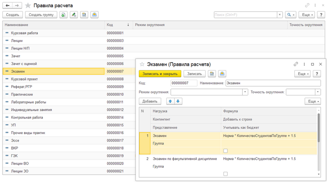Open the Еще menu in the dialog header

point(303,74)
